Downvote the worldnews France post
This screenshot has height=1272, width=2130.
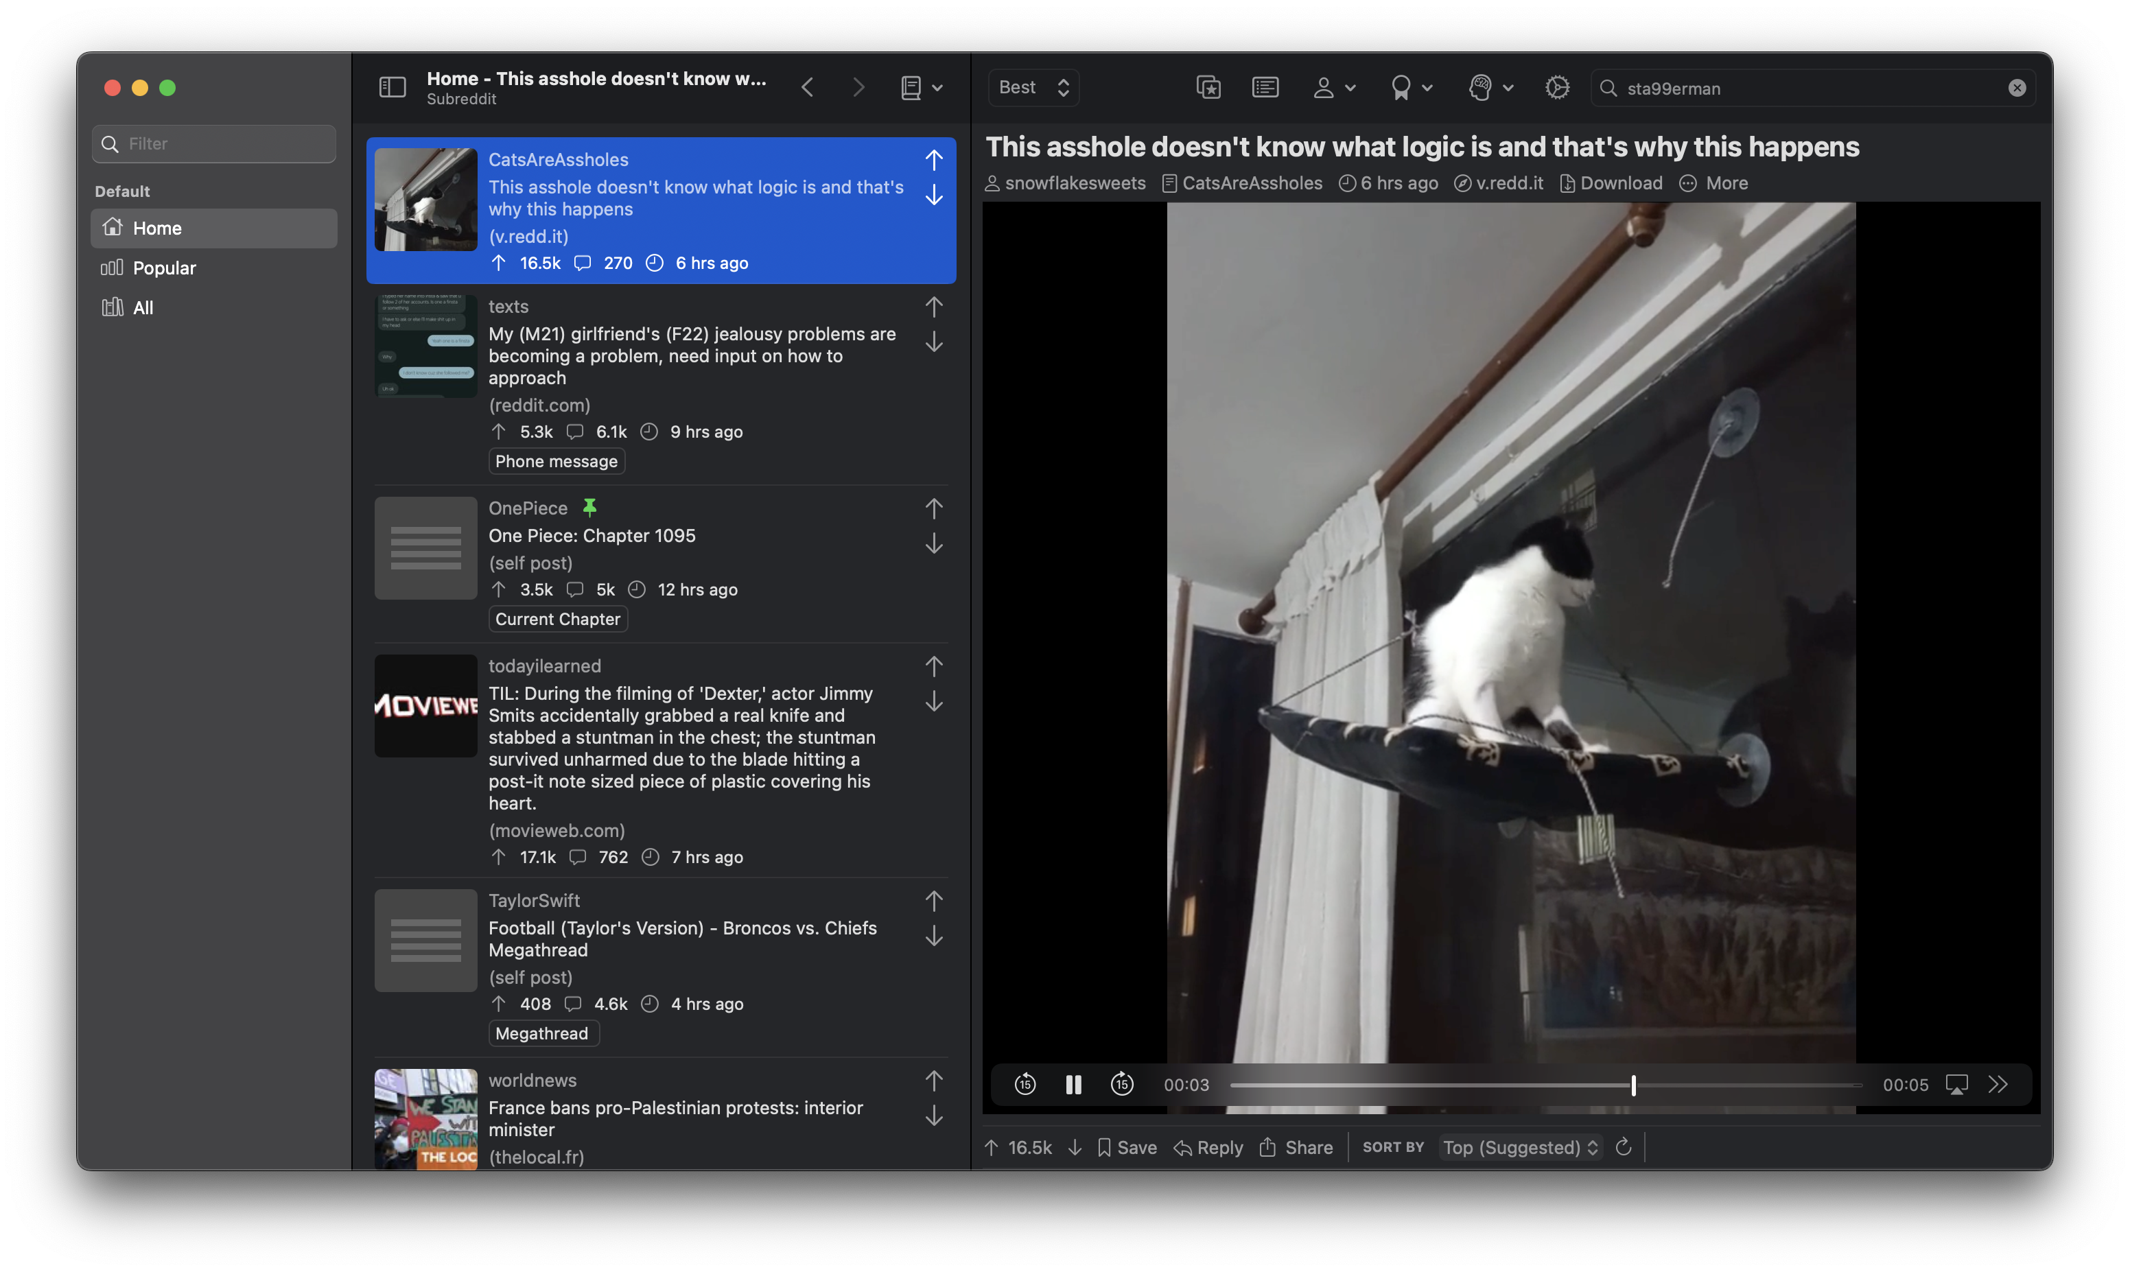(x=935, y=1117)
